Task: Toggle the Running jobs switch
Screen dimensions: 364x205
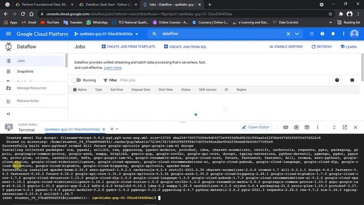Action: [76, 80]
